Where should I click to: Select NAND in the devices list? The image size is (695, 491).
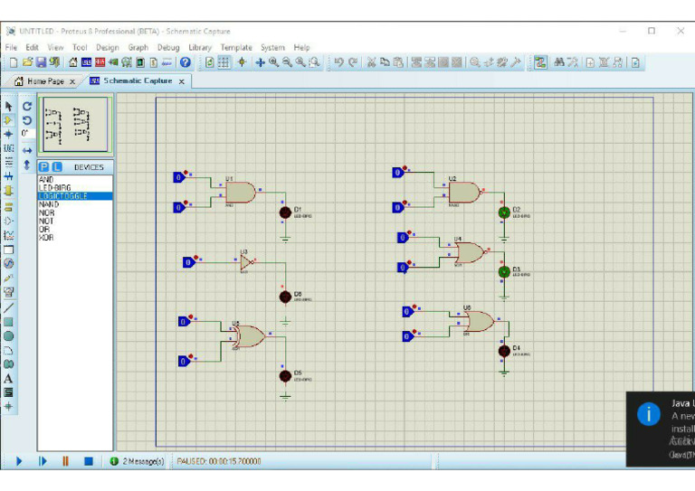(49, 204)
